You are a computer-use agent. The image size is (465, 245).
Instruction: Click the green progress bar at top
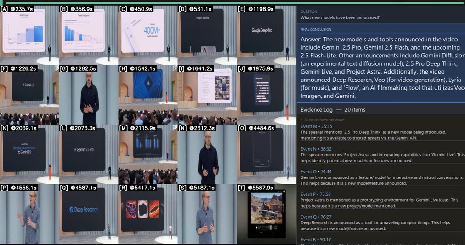click(x=235, y=3)
